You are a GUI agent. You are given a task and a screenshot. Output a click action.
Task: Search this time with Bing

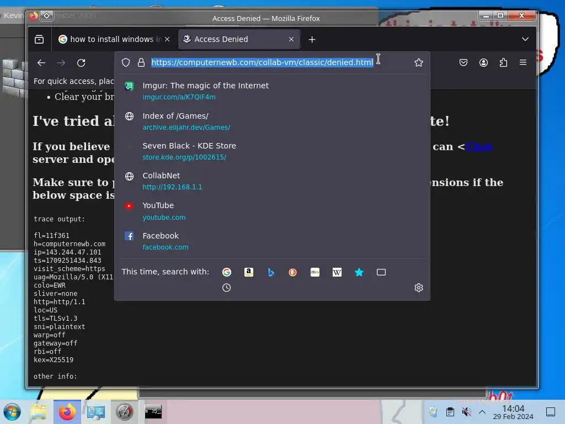tap(271, 272)
